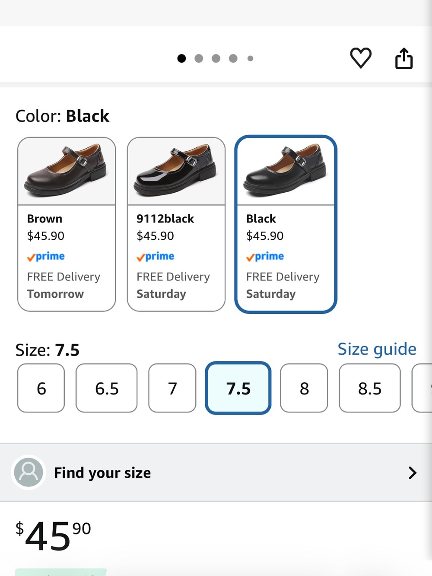This screenshot has width=432, height=576.
Task: Select size 6 option
Action: coord(41,388)
